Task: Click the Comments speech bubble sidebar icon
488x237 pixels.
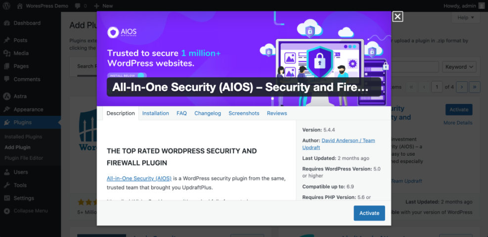Action: (x=7, y=79)
